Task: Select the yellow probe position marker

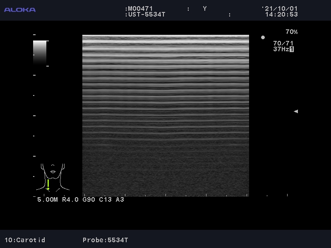Action: [x=48, y=184]
